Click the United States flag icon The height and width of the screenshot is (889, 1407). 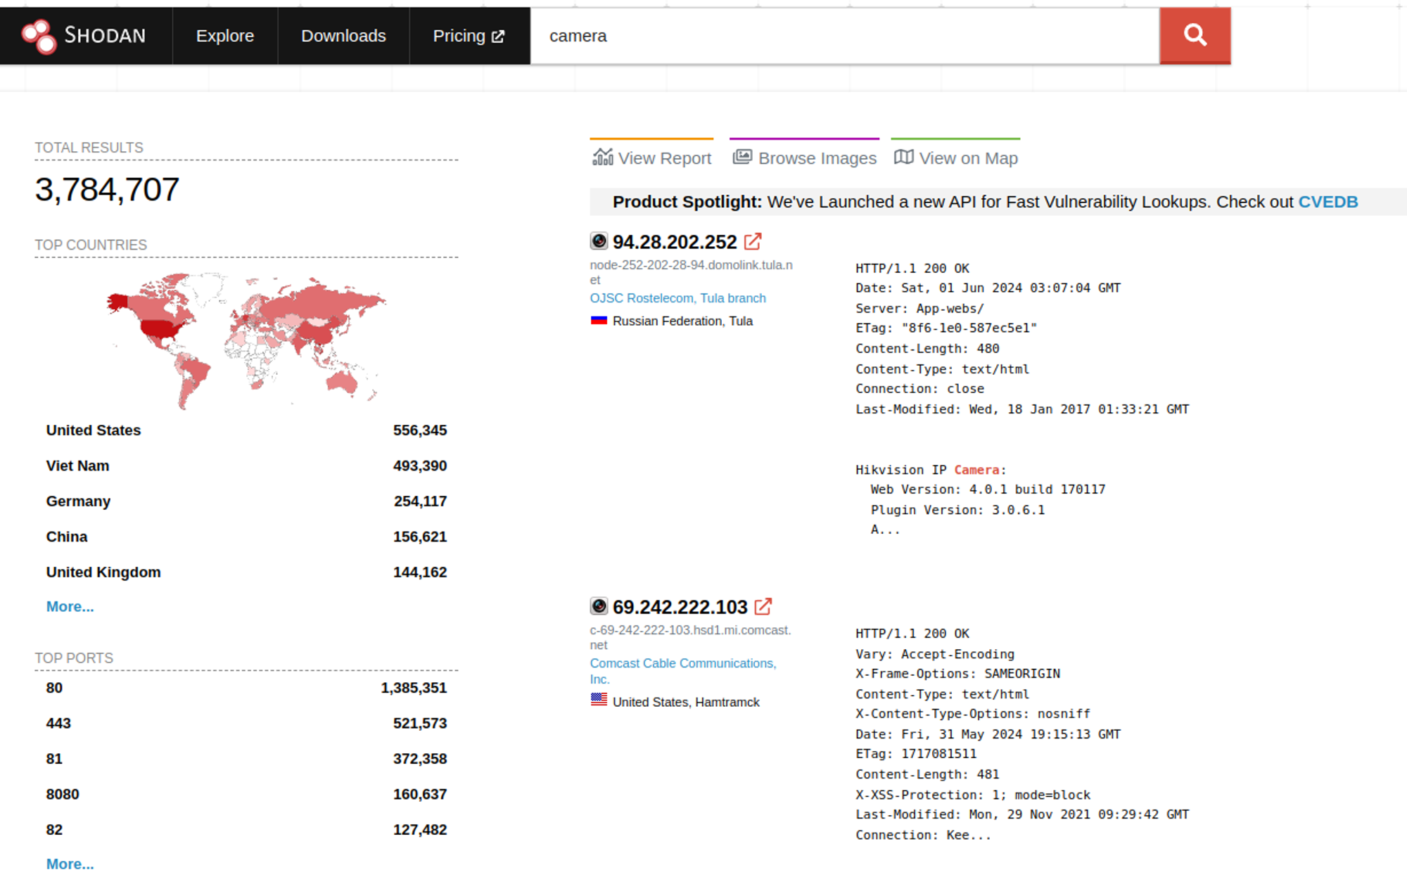coord(599,699)
